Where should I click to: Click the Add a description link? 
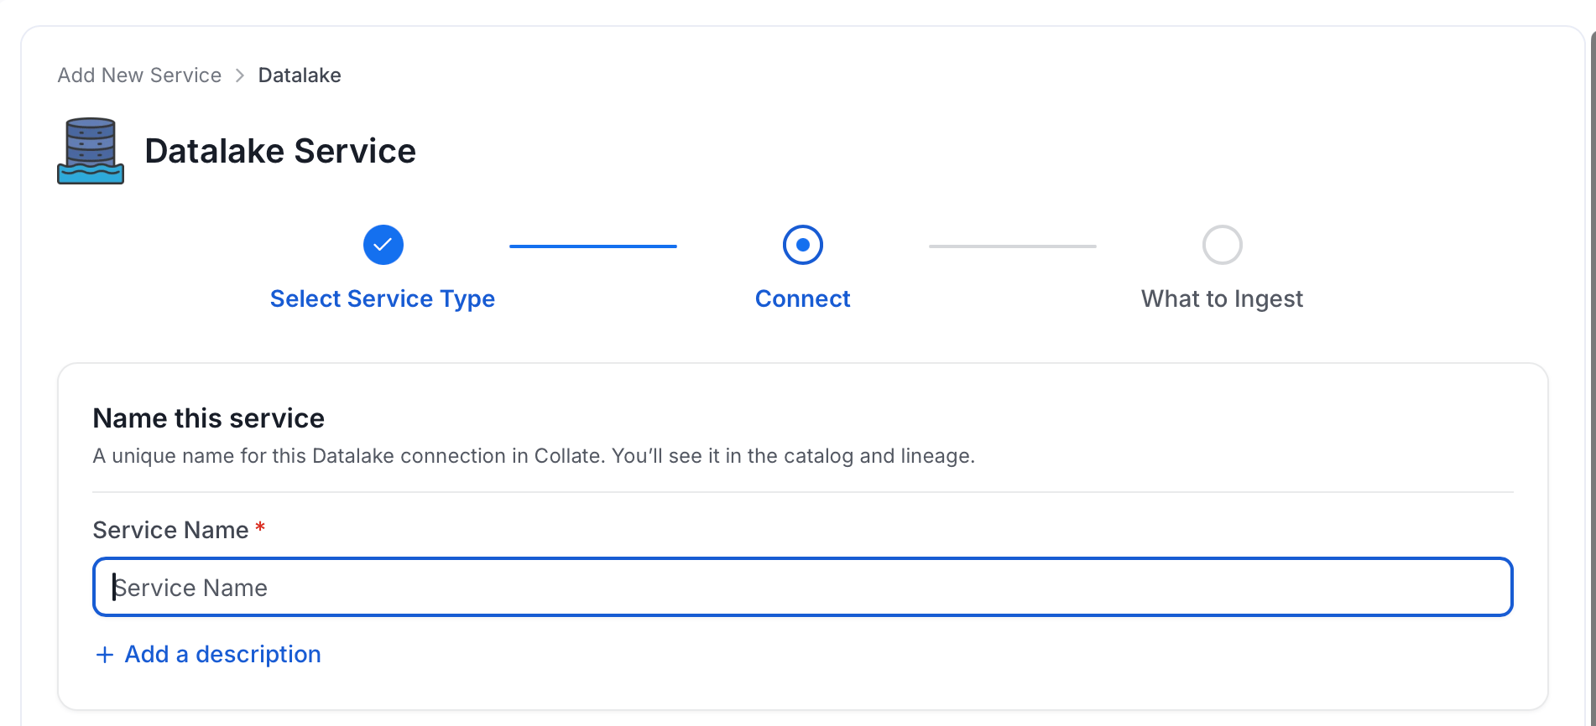pyautogui.click(x=209, y=654)
